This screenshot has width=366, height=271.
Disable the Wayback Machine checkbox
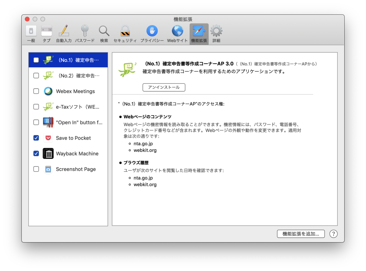click(x=36, y=153)
